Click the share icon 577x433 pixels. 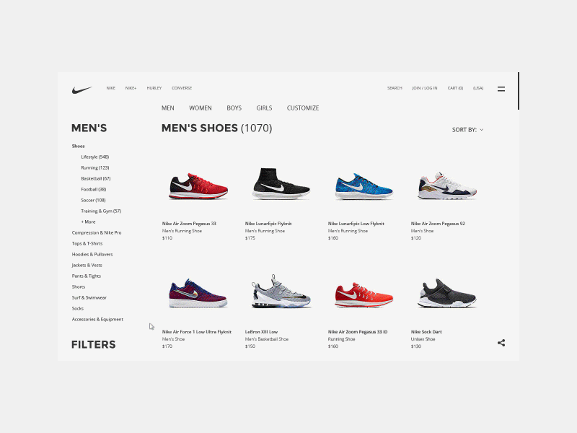tap(501, 343)
